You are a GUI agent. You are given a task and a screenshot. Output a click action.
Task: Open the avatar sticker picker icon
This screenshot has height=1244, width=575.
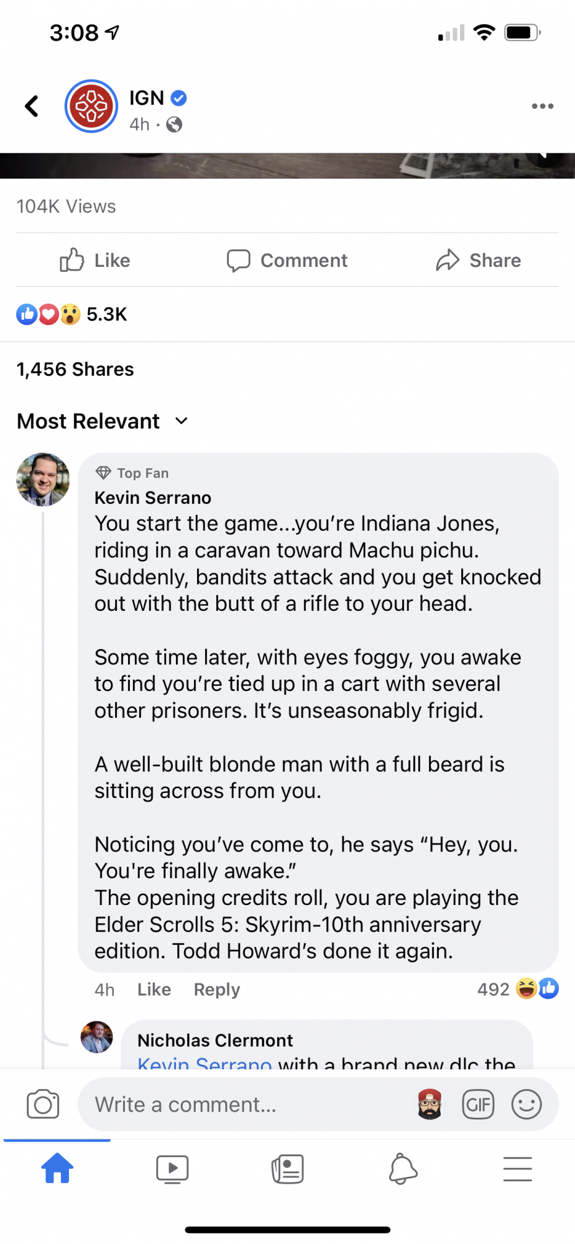pos(430,1105)
